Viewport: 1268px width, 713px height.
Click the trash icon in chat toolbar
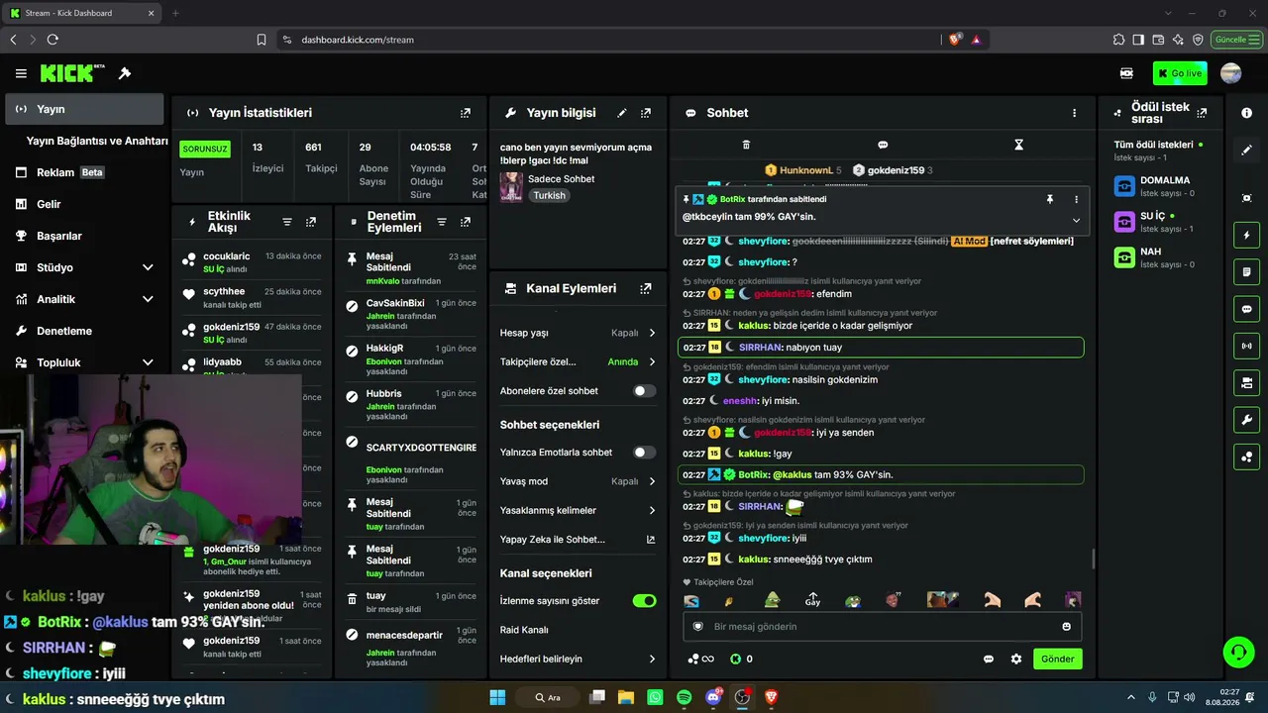746,145
